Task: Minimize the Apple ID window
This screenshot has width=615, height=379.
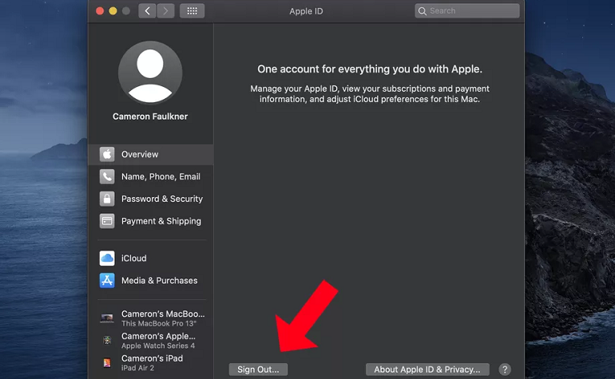Action: [x=113, y=11]
